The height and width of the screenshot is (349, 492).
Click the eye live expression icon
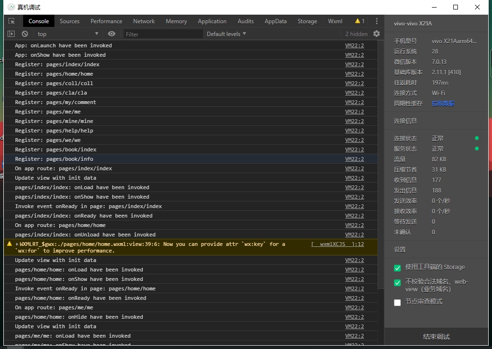[112, 34]
